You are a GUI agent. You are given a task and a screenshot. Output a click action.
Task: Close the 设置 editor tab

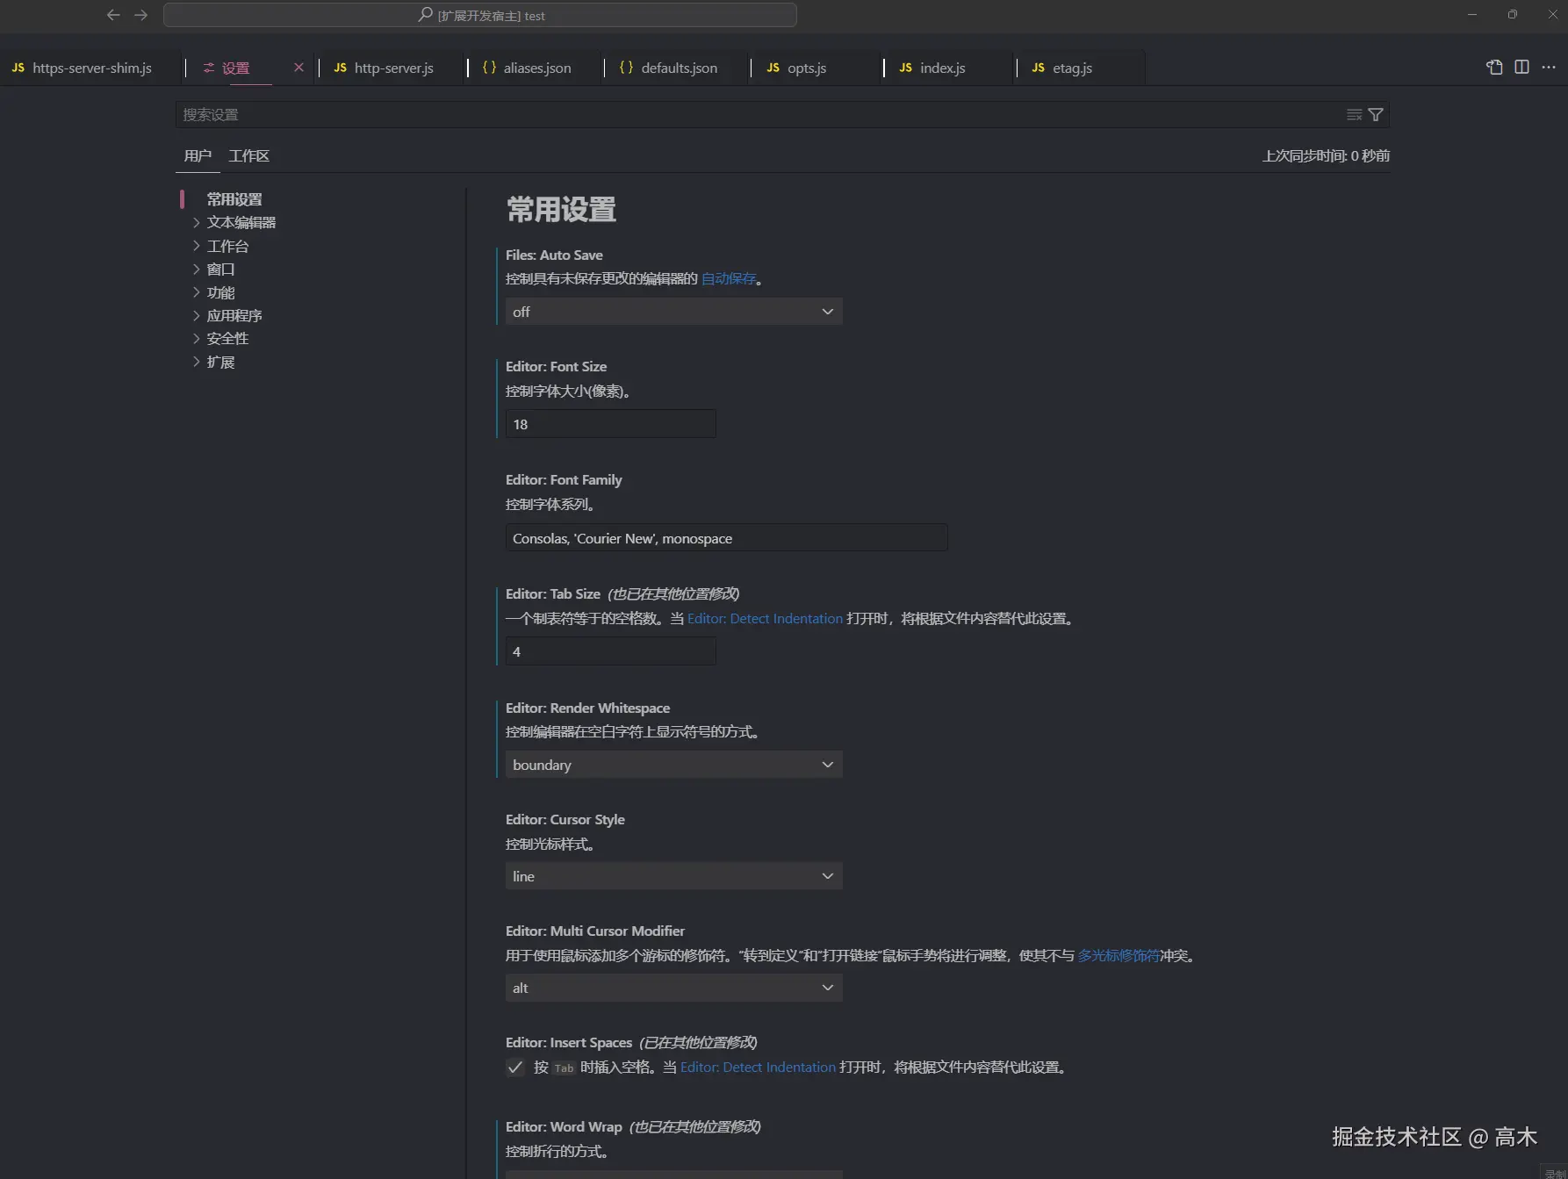[298, 68]
